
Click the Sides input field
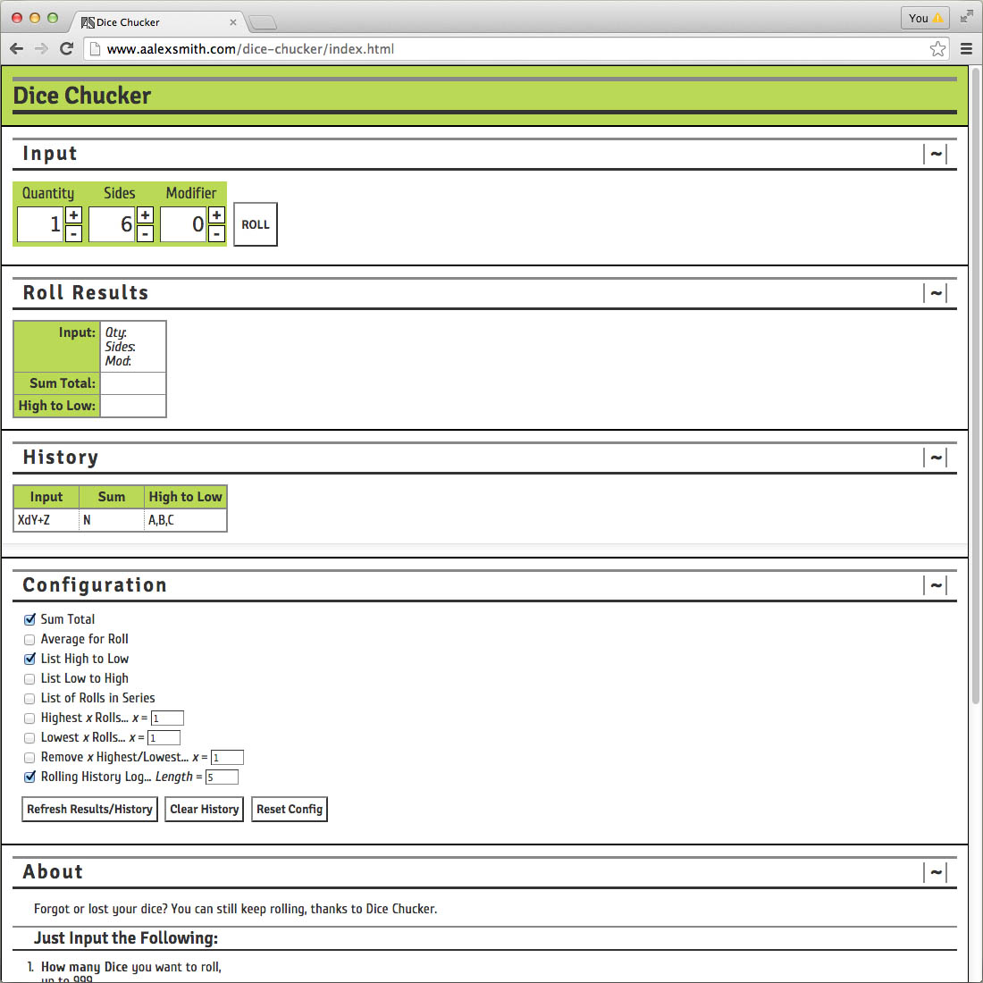click(112, 224)
